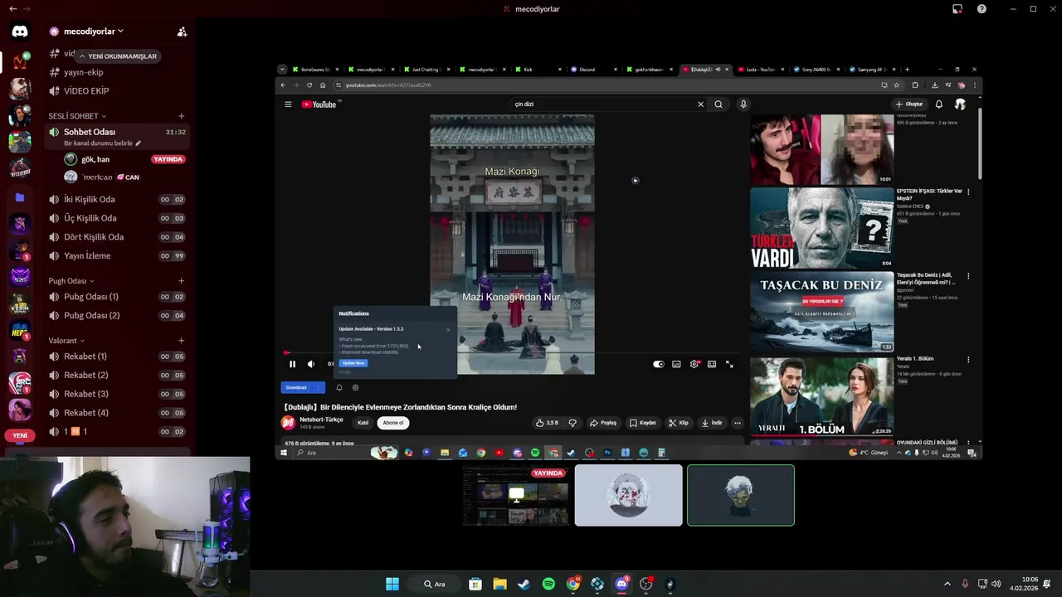Jump to YENİ OKUNMAMIŞLAR unread messages

(118, 56)
